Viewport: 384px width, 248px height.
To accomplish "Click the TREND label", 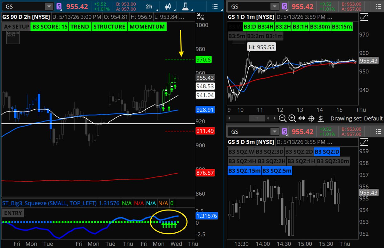I will pos(80,27).
